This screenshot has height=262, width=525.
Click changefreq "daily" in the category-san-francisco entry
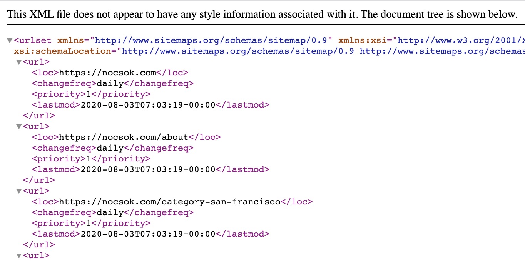point(110,212)
